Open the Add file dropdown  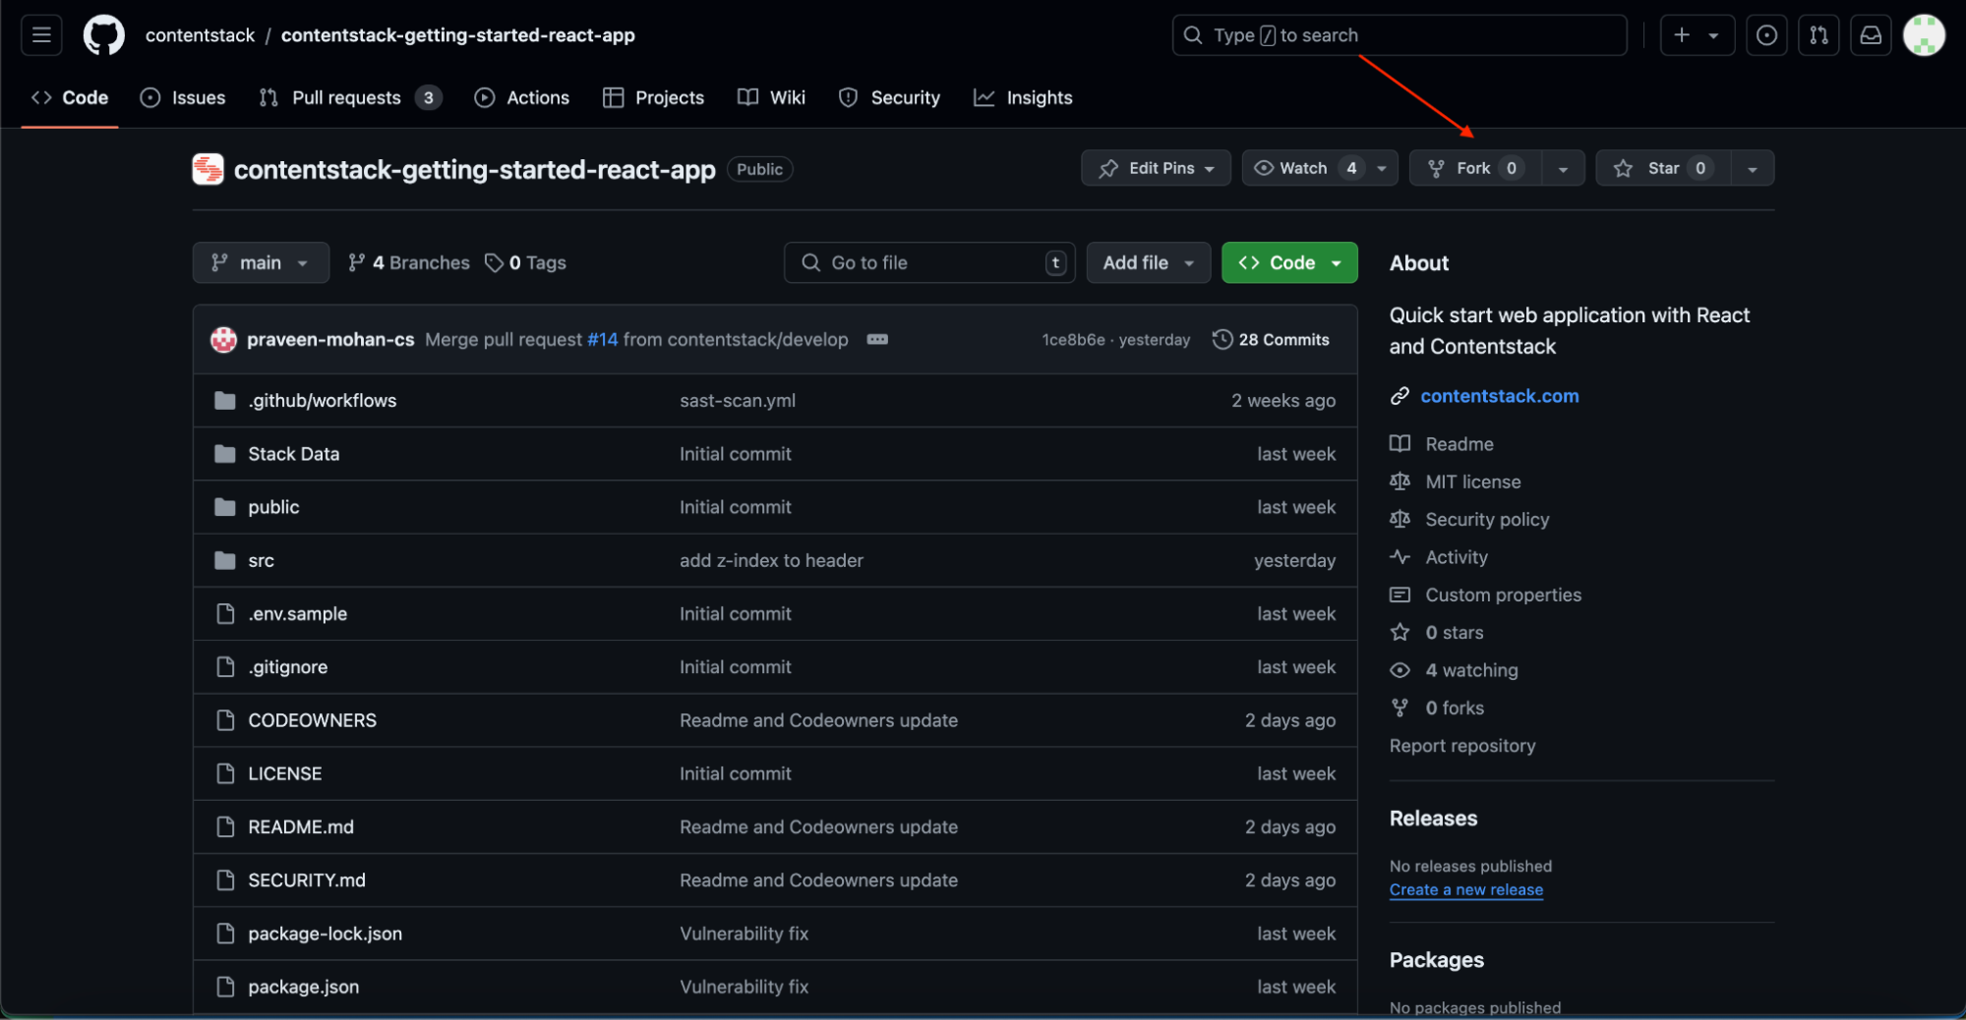tap(1148, 262)
